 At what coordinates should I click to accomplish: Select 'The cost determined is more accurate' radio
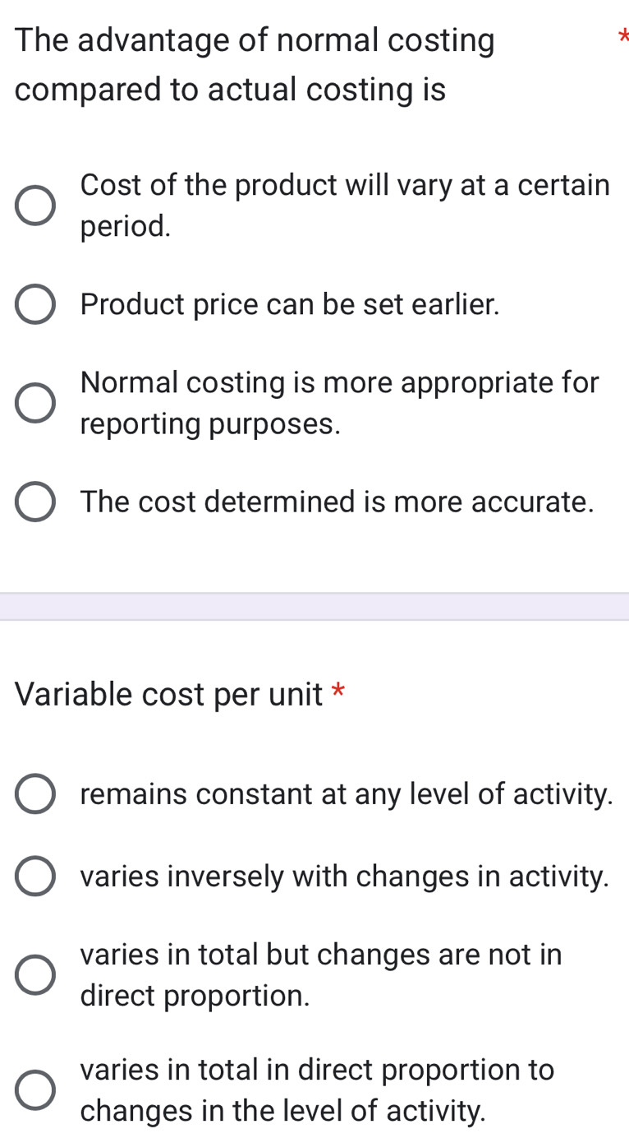coord(36,502)
